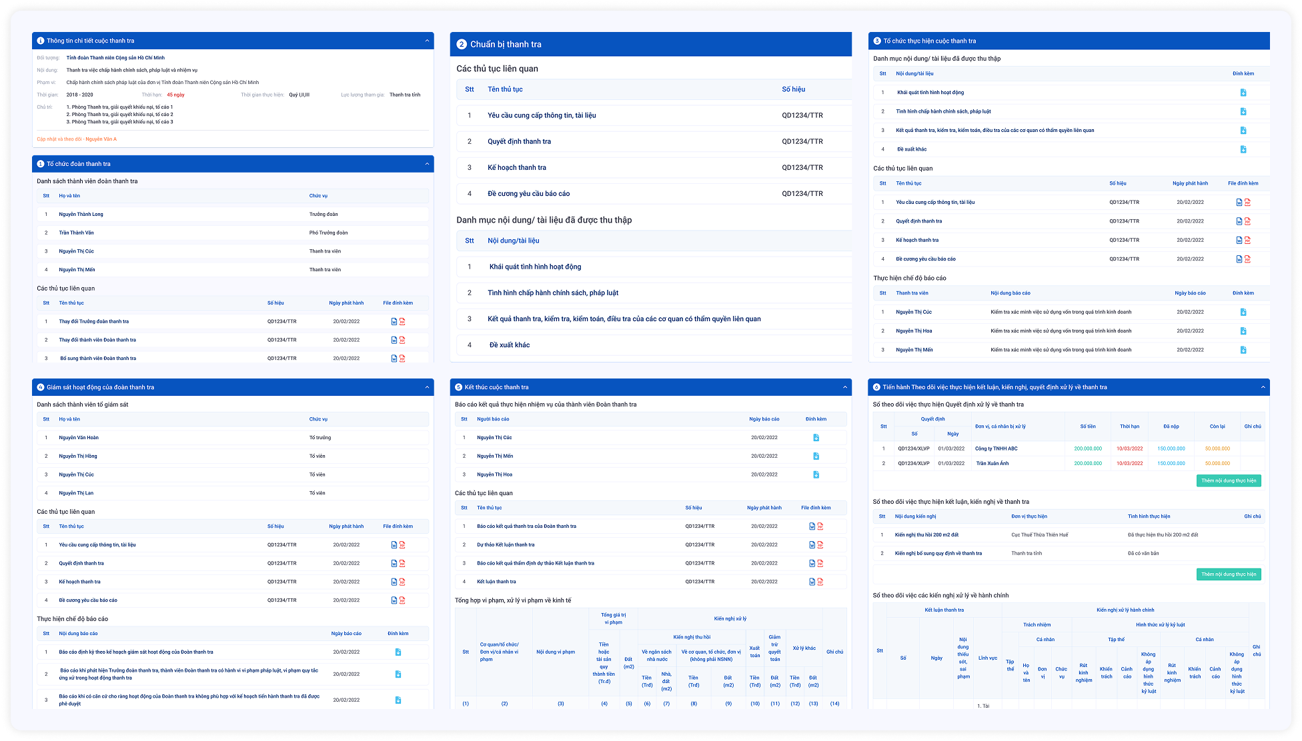The image size is (1302, 741).
Task: Open PDF for 'Kết luận thanh tra' row
Action: tap(820, 582)
